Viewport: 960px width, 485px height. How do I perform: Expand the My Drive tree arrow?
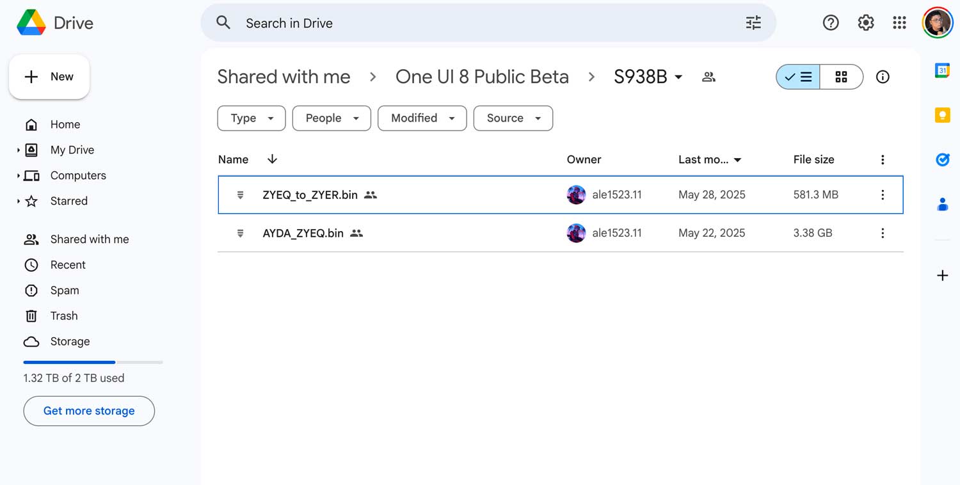[18, 150]
